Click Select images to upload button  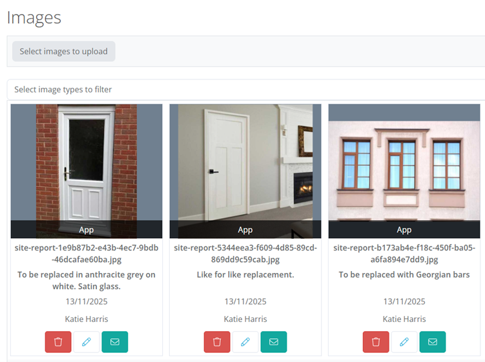(63, 52)
